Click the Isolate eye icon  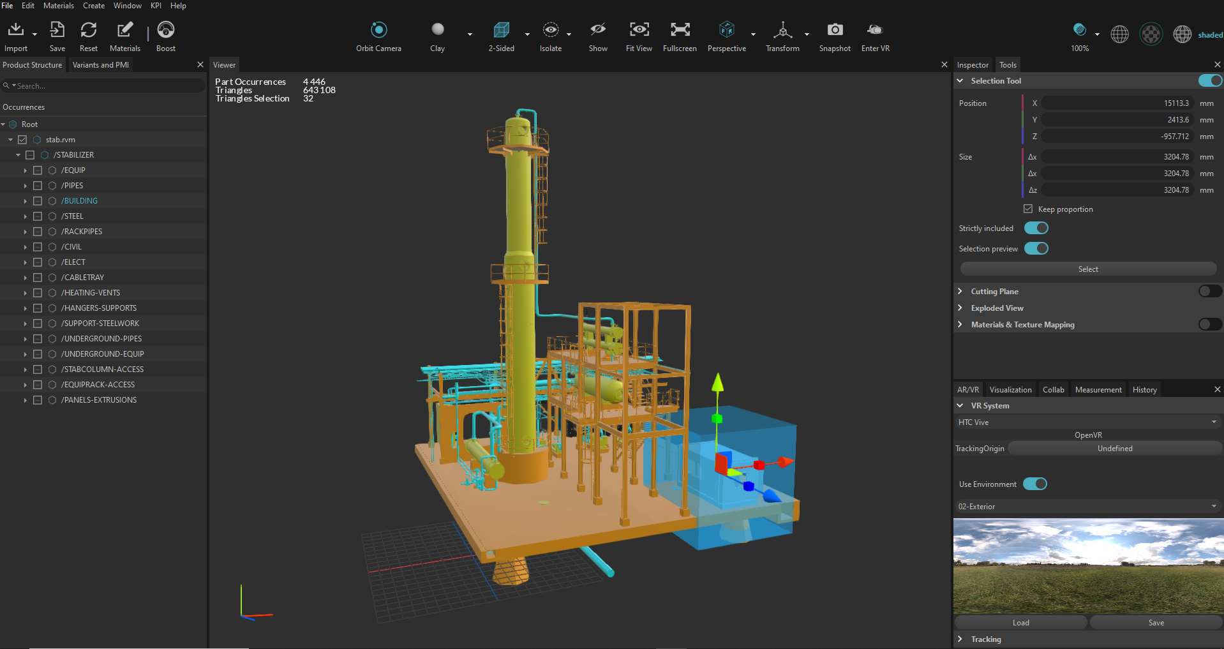[550, 30]
